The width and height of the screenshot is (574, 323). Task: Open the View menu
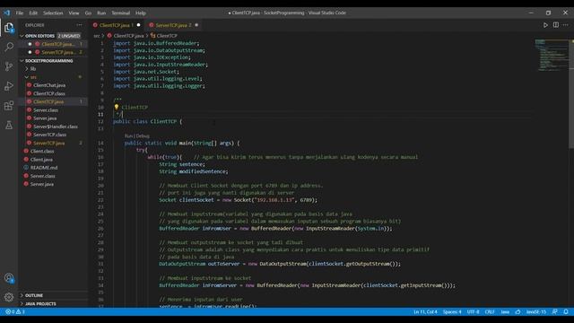tap(74, 13)
